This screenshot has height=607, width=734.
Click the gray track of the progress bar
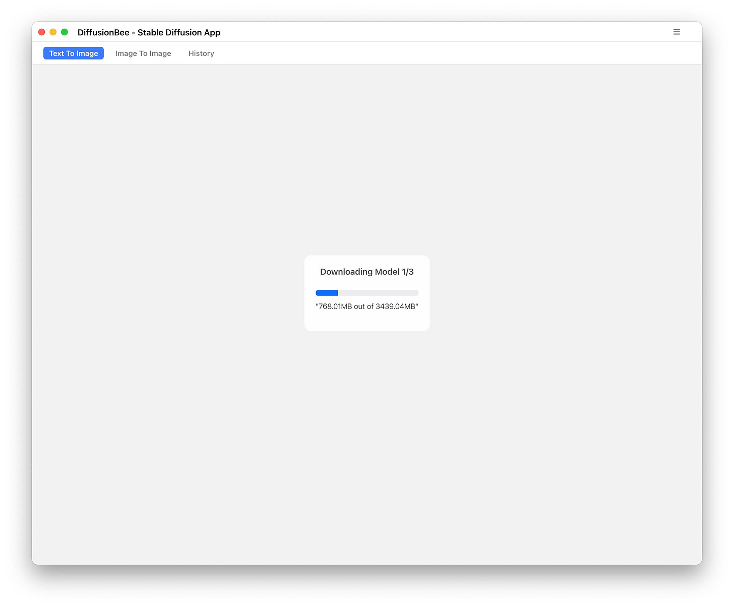383,292
